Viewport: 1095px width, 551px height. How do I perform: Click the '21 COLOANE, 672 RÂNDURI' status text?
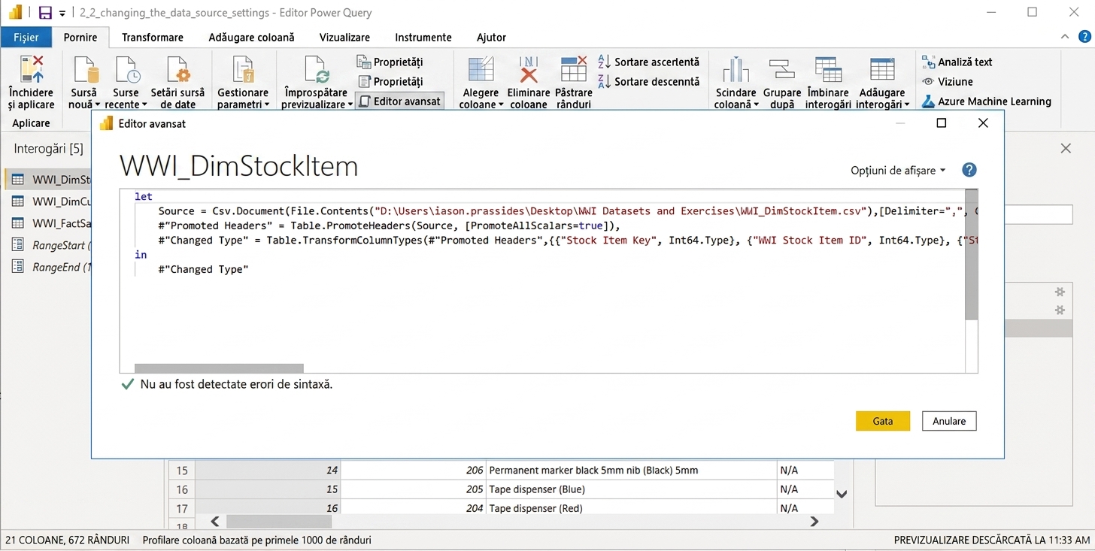coord(67,540)
